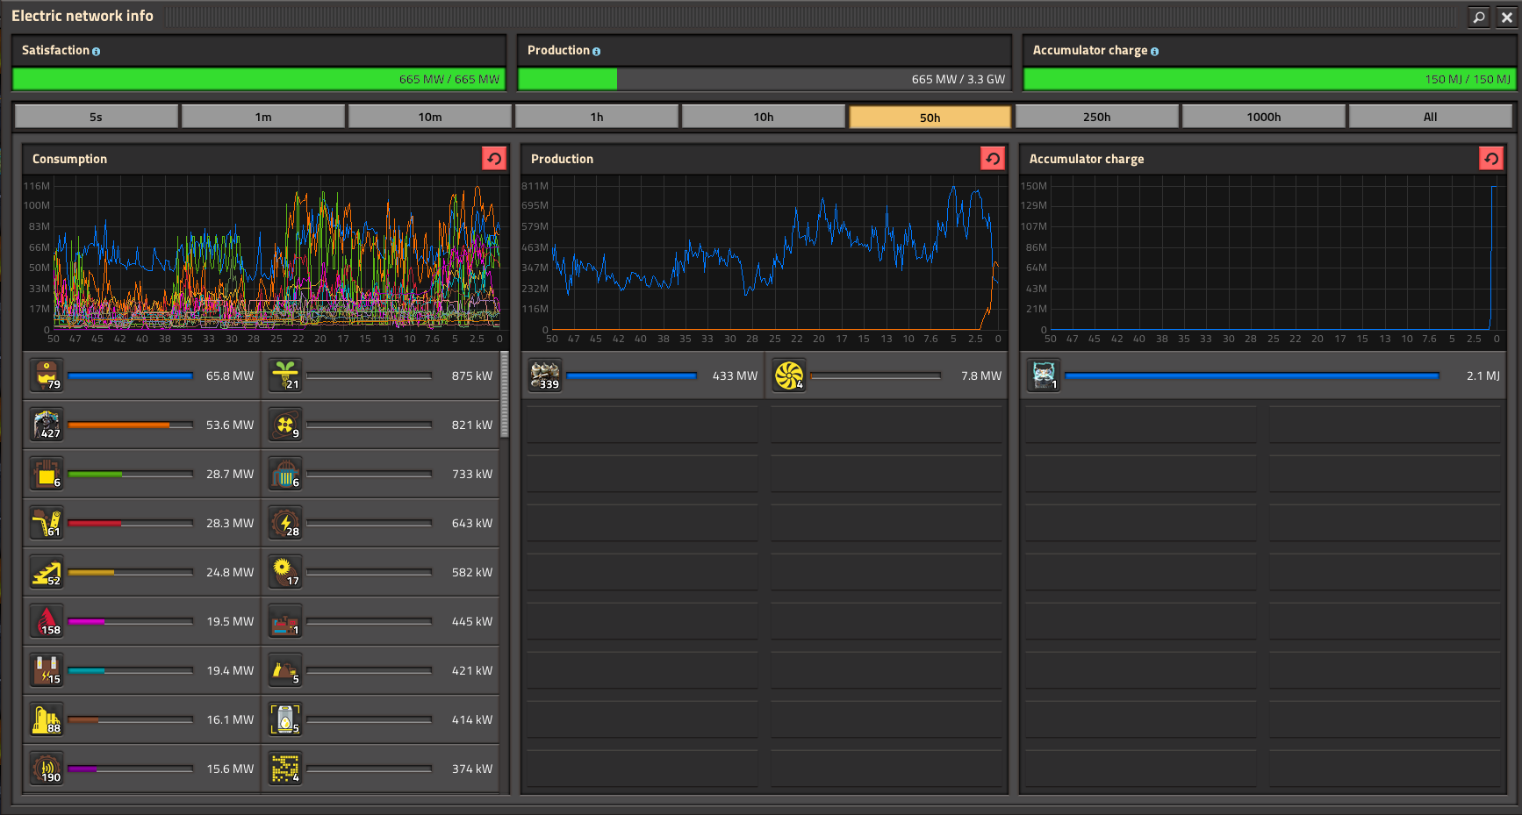1522x815 pixels.
Task: Click the accumulator icon showing 2.1 MJ
Action: [1044, 375]
